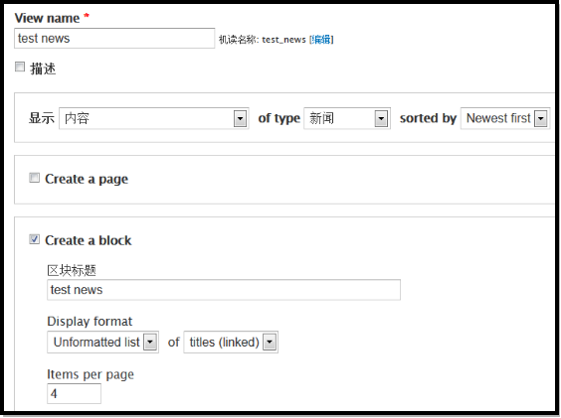Image resolution: width=561 pixels, height=418 pixels.
Task: Click the Newest first dropdown arrow
Action: pyautogui.click(x=540, y=118)
